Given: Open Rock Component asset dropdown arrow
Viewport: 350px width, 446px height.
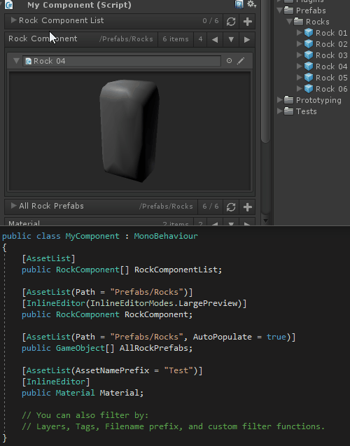Looking at the screenshot, I should pos(231,39).
